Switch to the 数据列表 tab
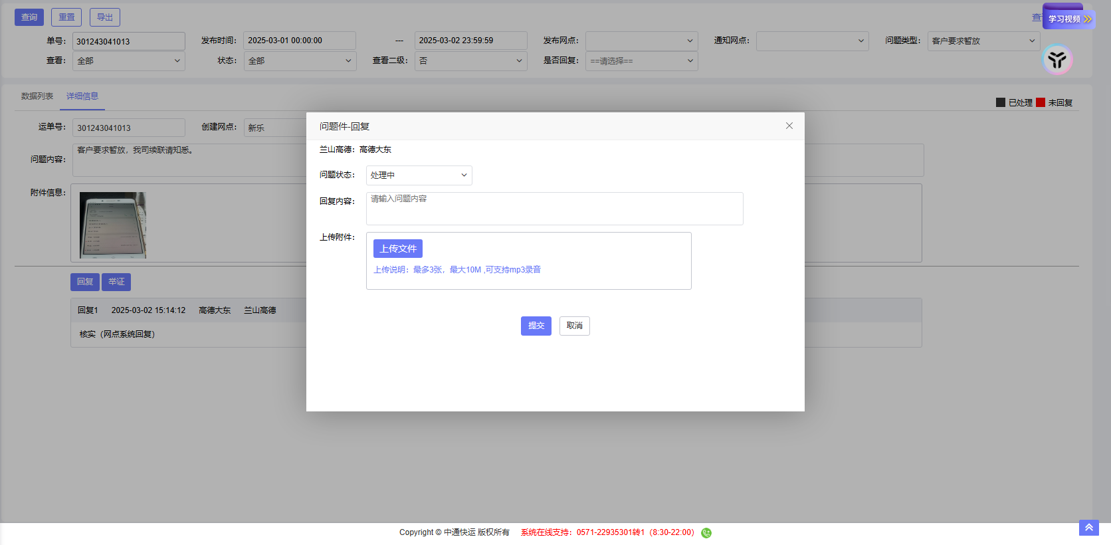1111x545 pixels. [37, 96]
